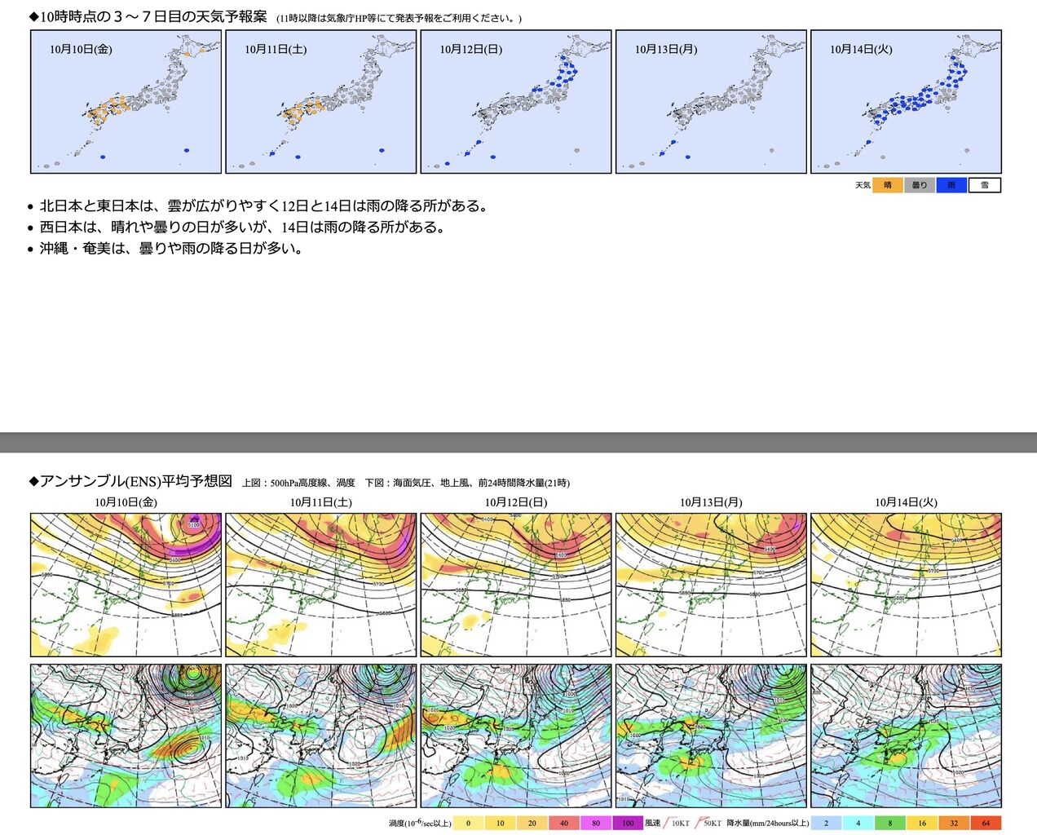Click the white 雪 legend swatch

(985, 185)
